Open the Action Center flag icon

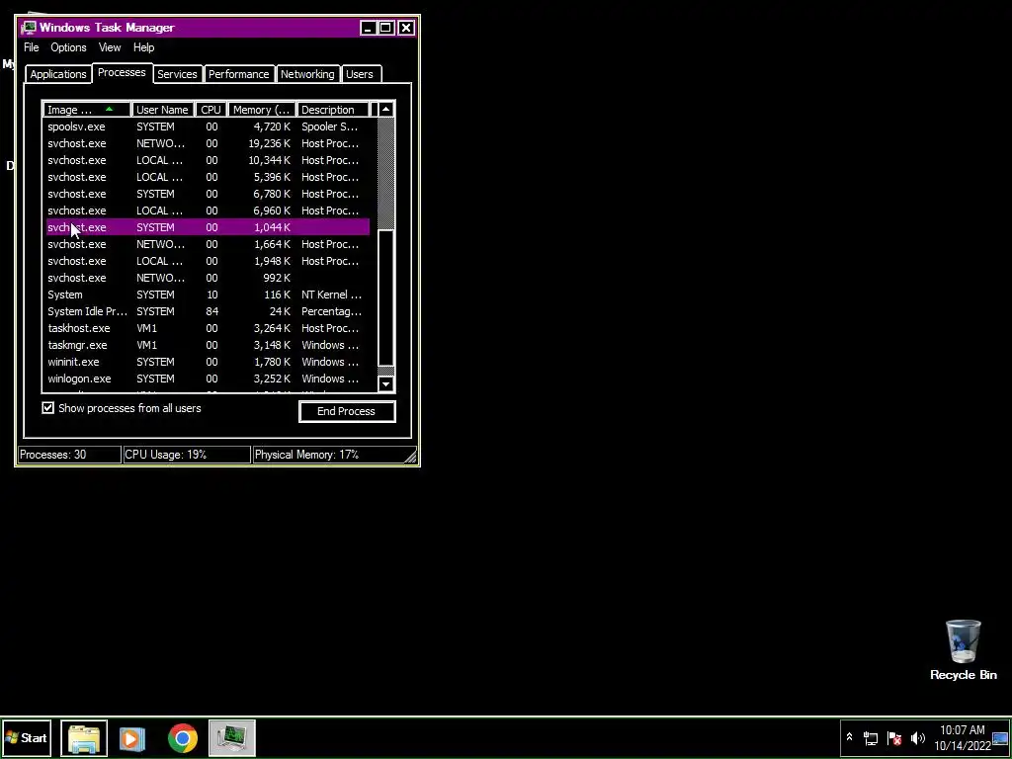point(893,737)
